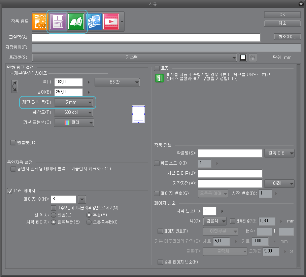Image resolution: width=306 pixels, height=277 pixels.
Task: Click the trash icon to delete preset
Action: point(253,58)
